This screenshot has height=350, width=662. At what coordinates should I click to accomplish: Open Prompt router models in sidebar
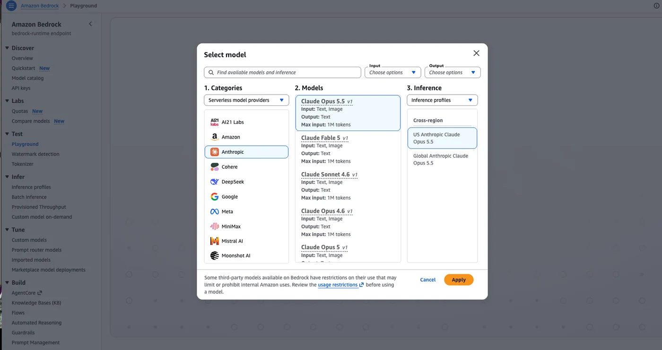tap(37, 250)
